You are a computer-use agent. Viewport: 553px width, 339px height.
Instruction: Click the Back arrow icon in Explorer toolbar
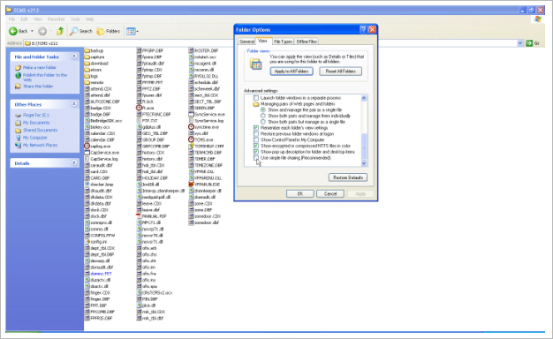13,32
